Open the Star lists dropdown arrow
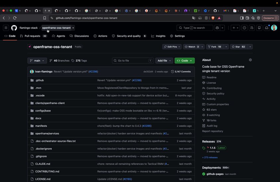 [x=250, y=46]
